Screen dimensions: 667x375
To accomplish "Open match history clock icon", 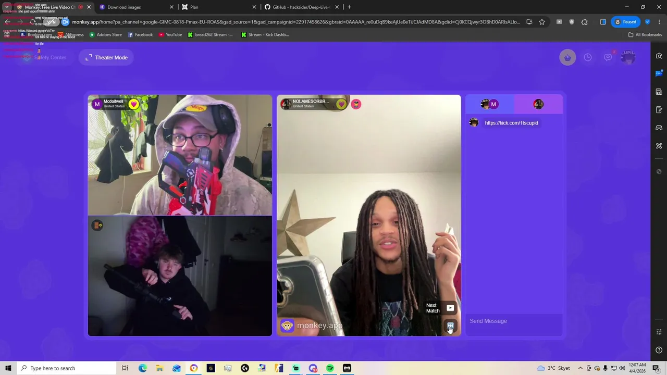I will [x=588, y=57].
